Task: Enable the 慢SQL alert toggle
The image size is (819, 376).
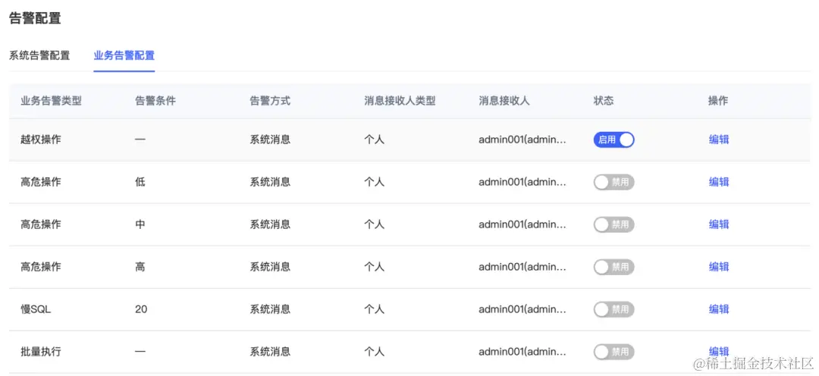Action: (x=613, y=309)
